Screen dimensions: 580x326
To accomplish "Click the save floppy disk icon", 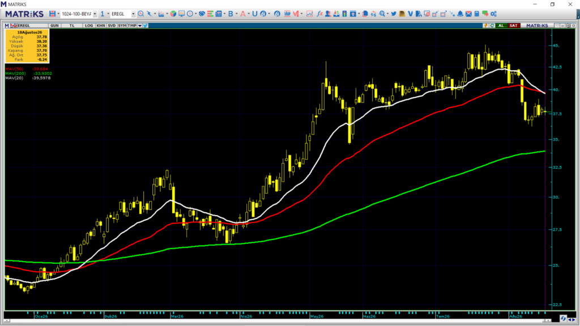I will coord(53,14).
